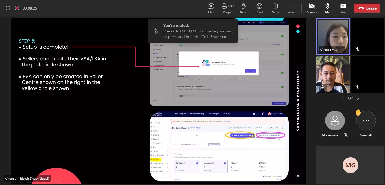This screenshot has height=185, width=385.
Task: Open More meeting actions
Action: pyautogui.click(x=291, y=8)
